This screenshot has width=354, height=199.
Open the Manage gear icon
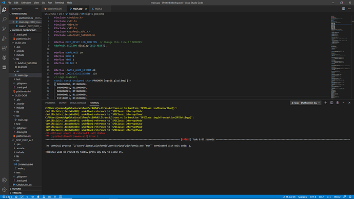[x=4, y=190]
